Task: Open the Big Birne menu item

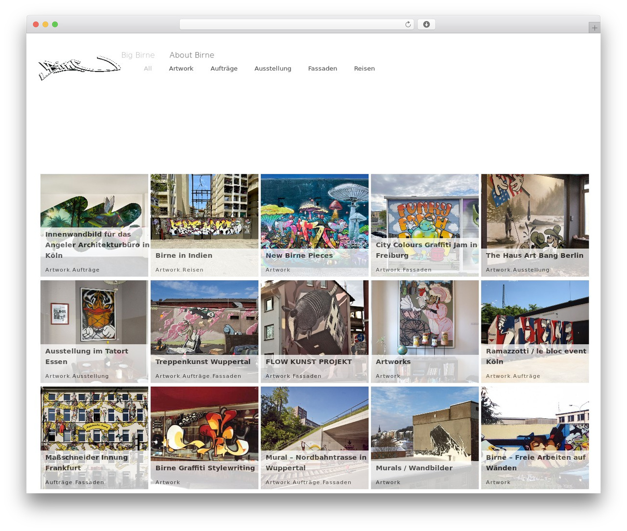Action: pyautogui.click(x=138, y=55)
